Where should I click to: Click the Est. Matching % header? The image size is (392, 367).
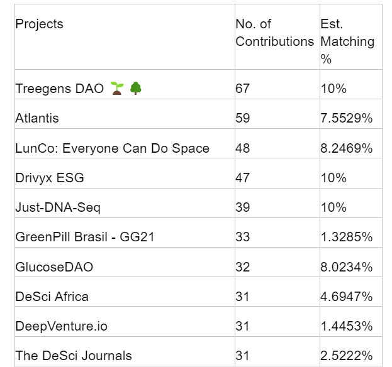pyautogui.click(x=347, y=41)
